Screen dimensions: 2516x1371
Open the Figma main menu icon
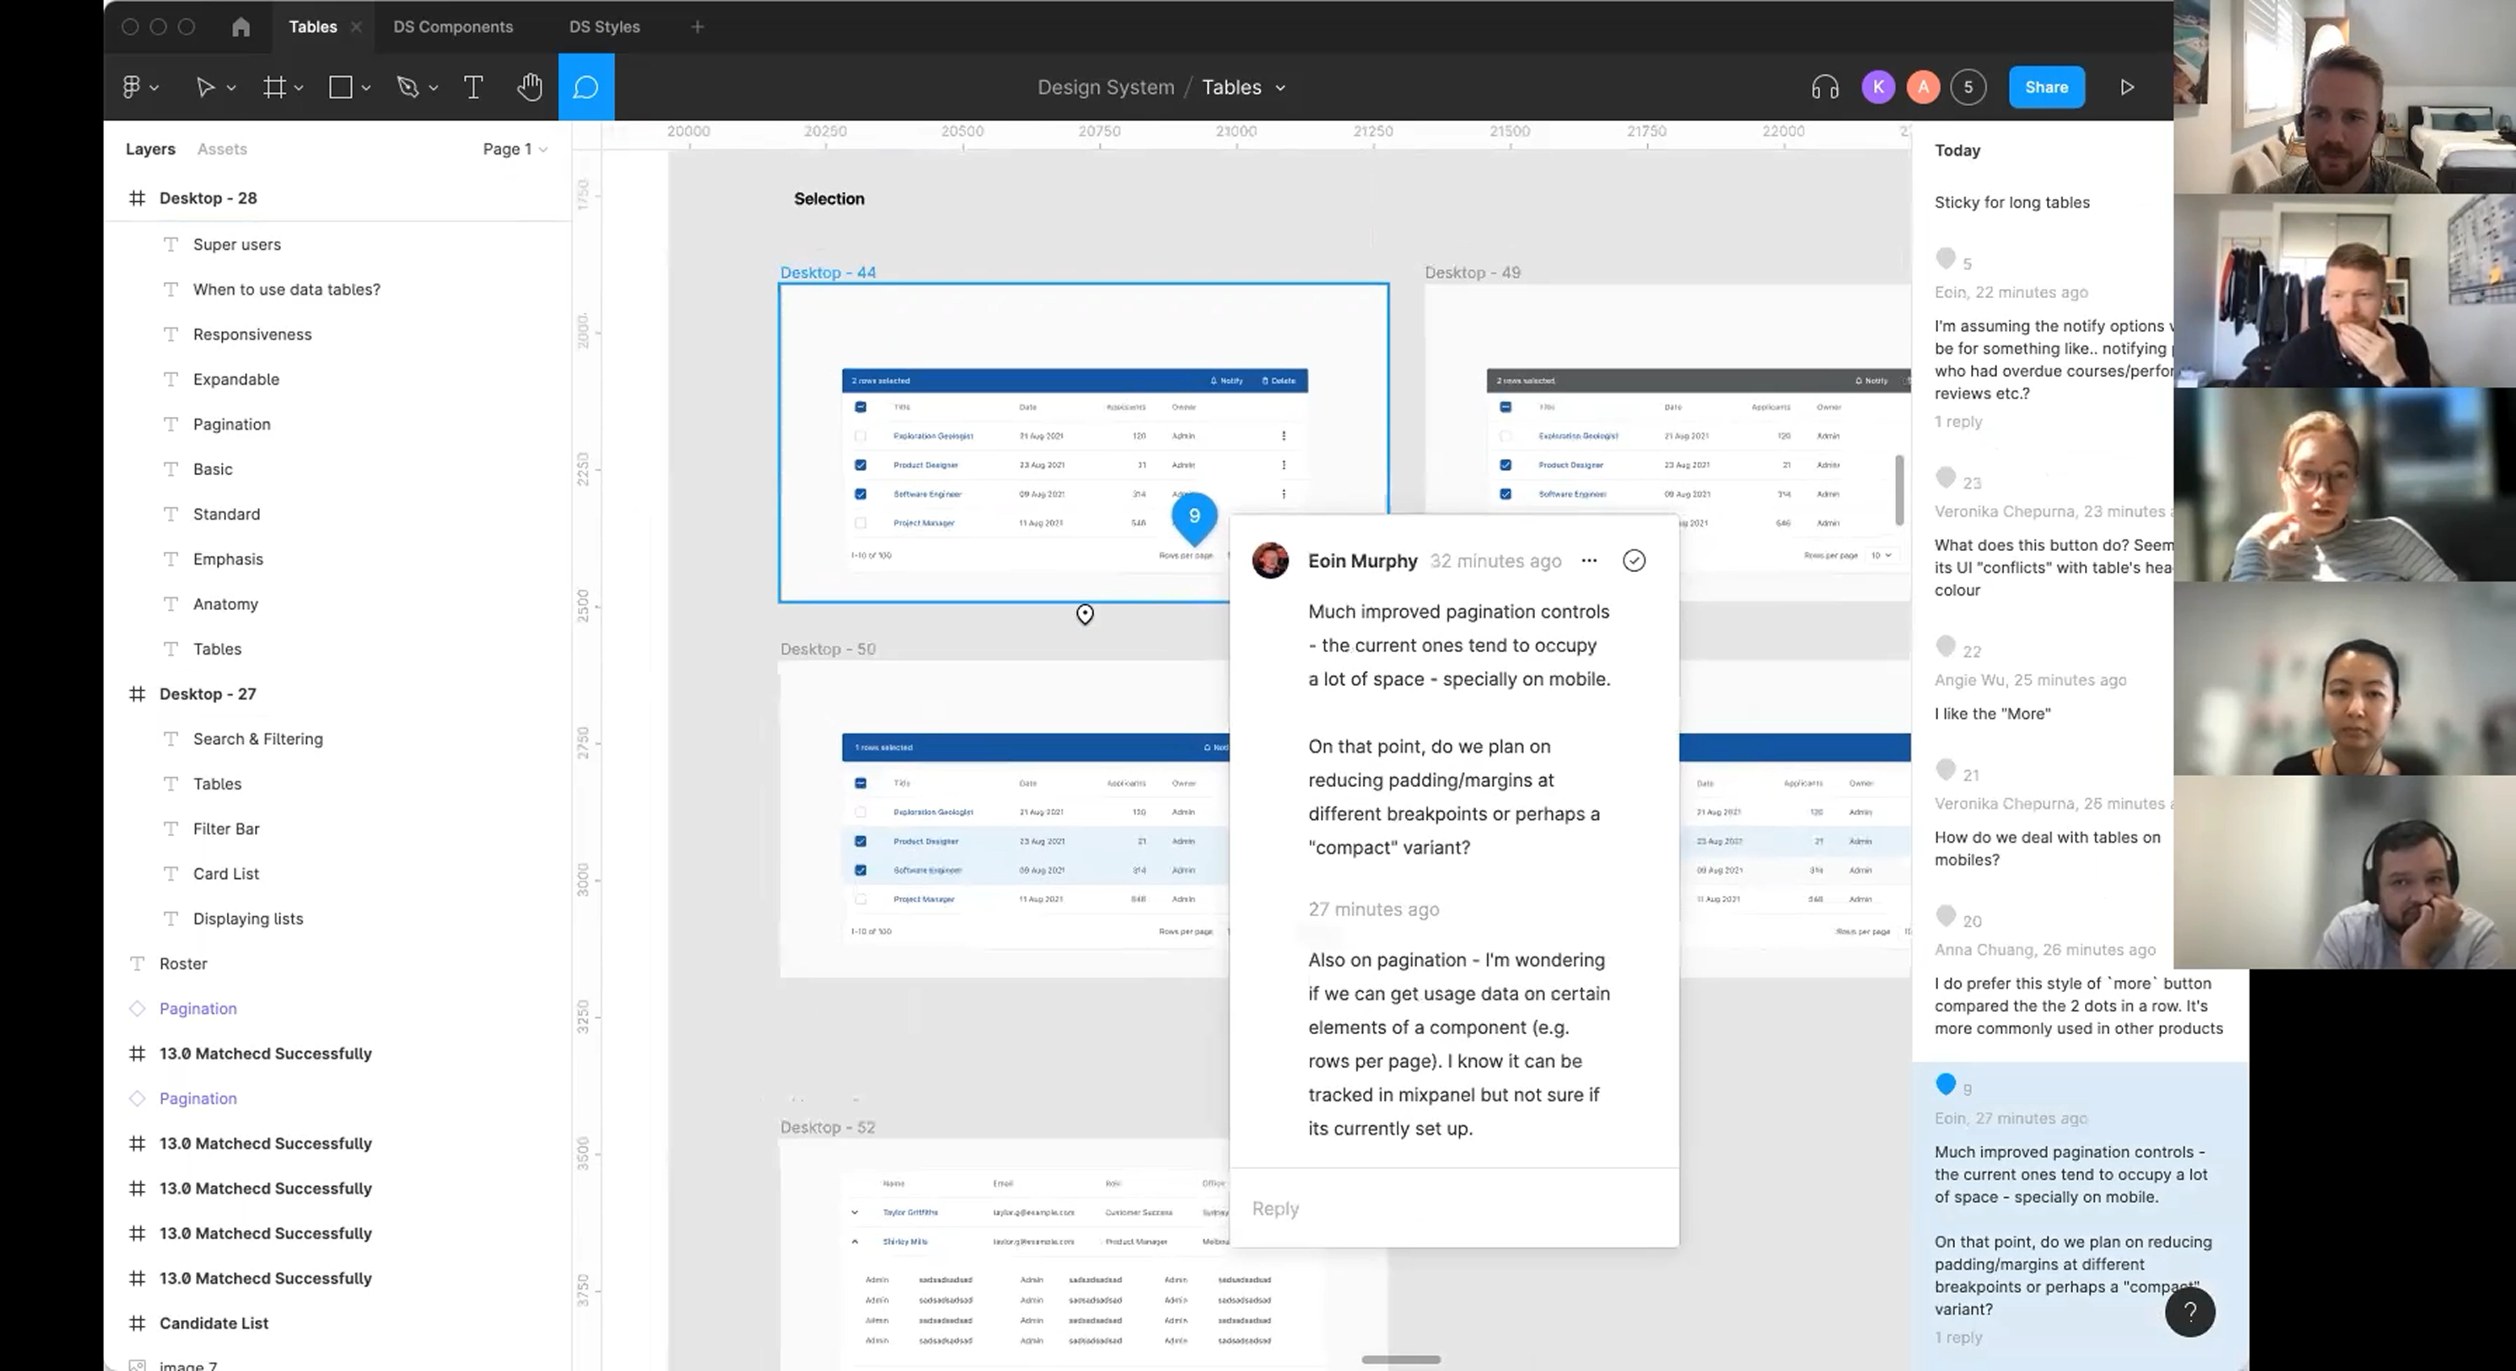click(132, 87)
